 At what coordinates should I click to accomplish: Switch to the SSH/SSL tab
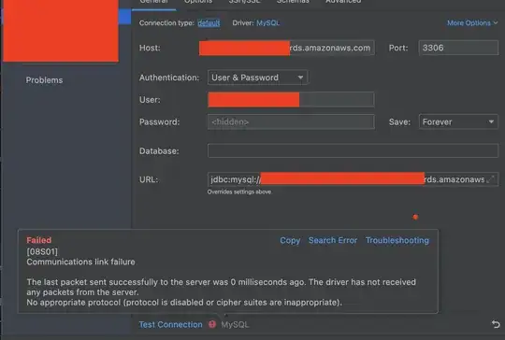pyautogui.click(x=244, y=2)
